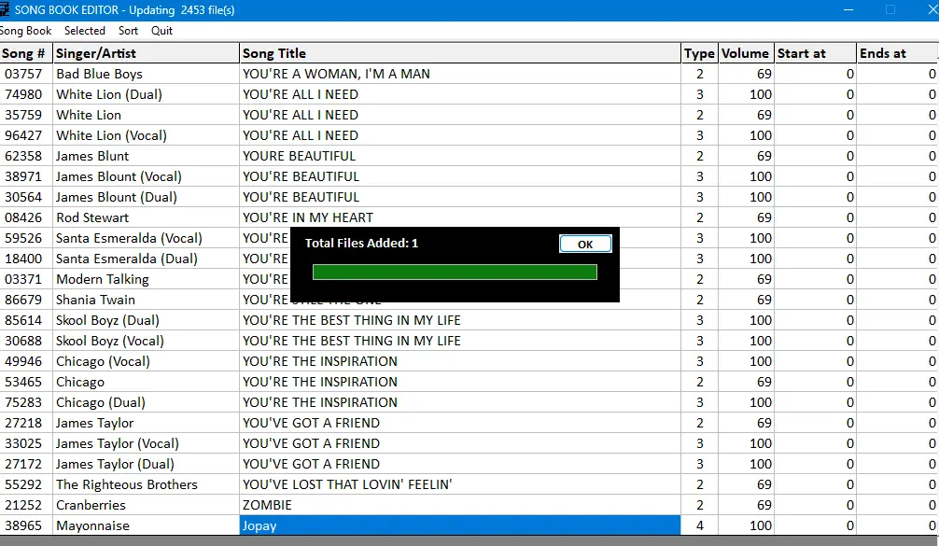The image size is (939, 546).
Task: Click the Volume column header
Action: 746,53
